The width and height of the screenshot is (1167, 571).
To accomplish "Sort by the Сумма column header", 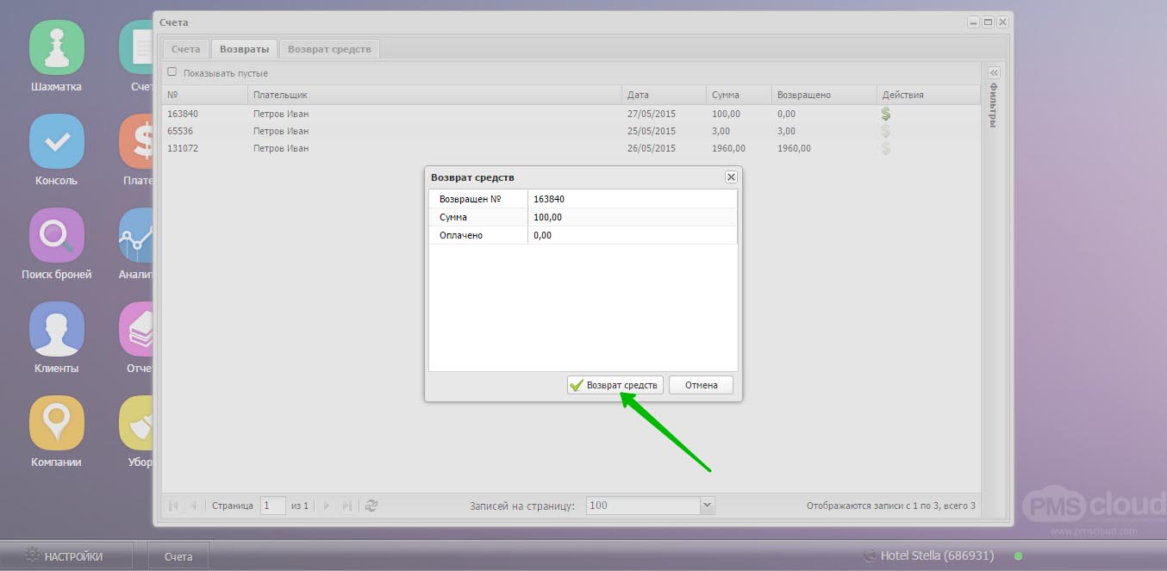I will [740, 95].
